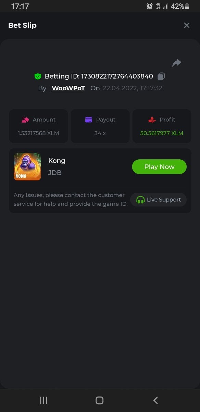The height and width of the screenshot is (412, 200).
Task: Tap the Android back button
Action: click(x=155, y=400)
